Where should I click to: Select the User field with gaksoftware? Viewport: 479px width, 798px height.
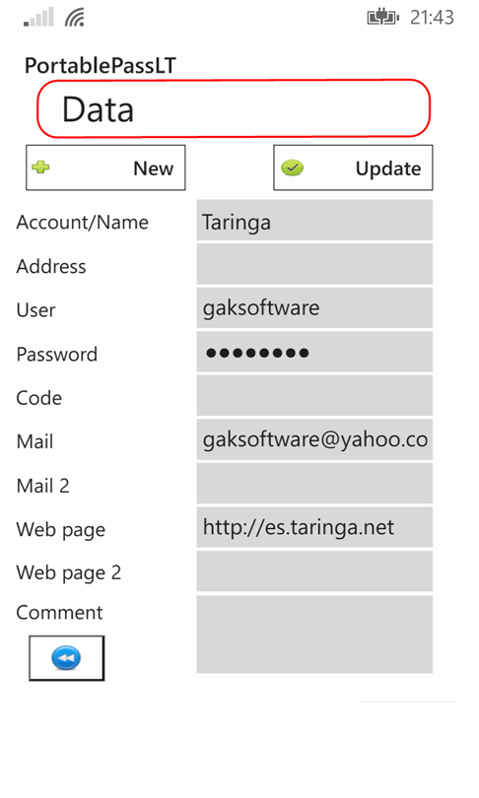pos(314,308)
